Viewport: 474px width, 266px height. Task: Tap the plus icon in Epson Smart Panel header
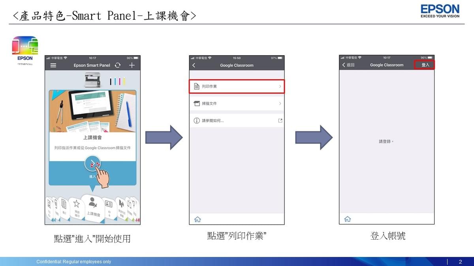[132, 65]
